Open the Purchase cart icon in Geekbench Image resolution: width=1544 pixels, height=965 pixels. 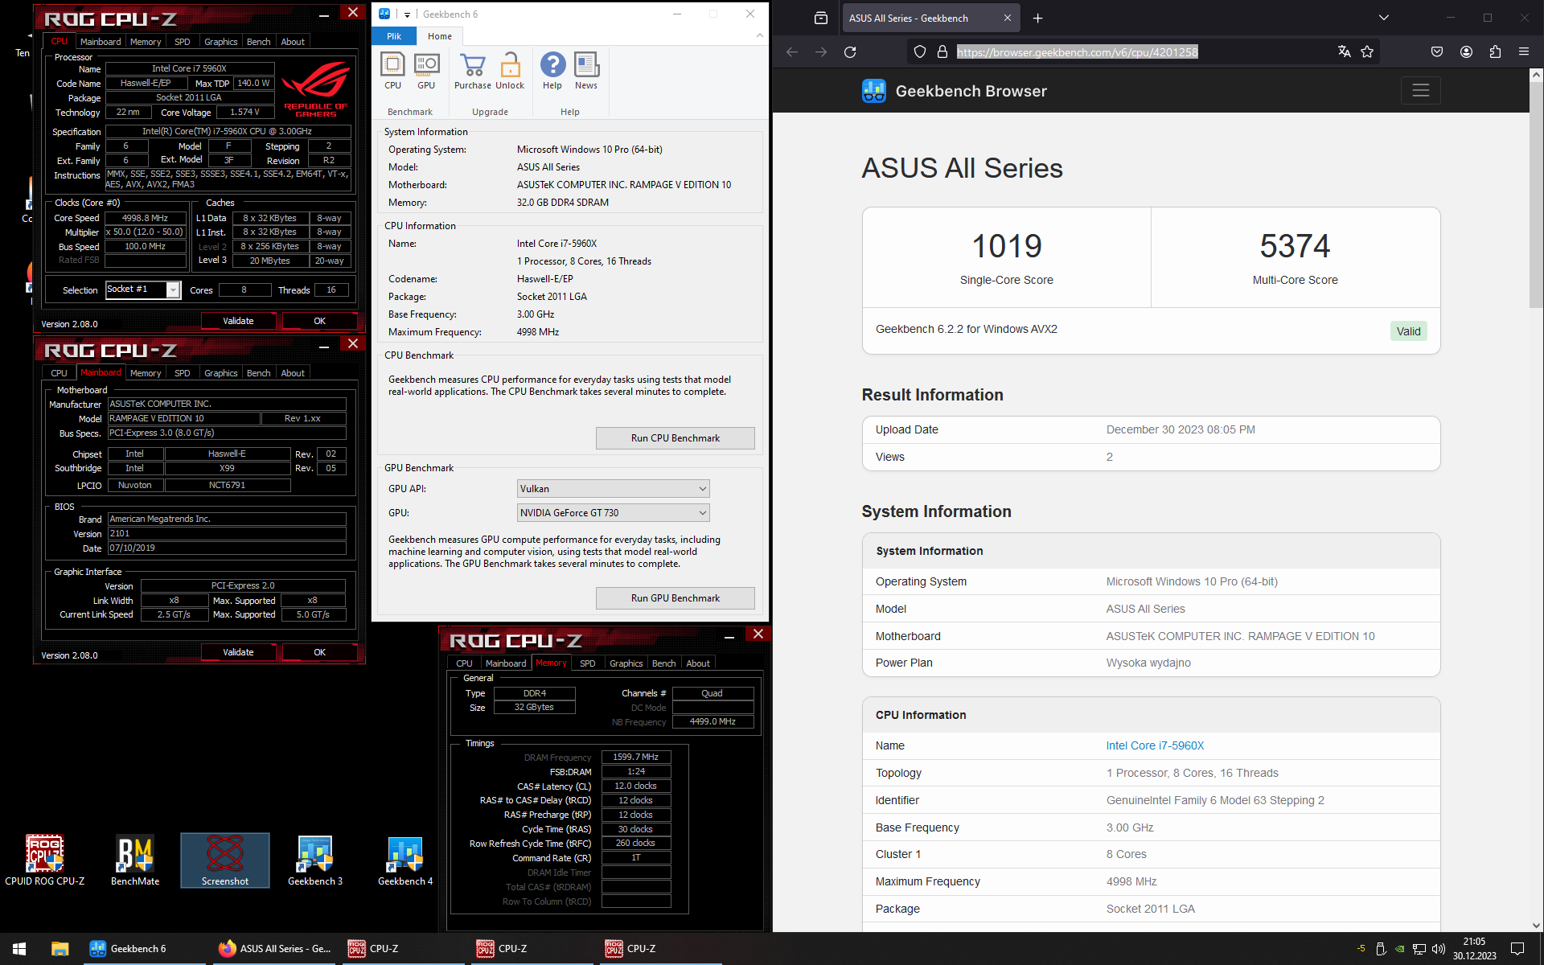(x=473, y=71)
